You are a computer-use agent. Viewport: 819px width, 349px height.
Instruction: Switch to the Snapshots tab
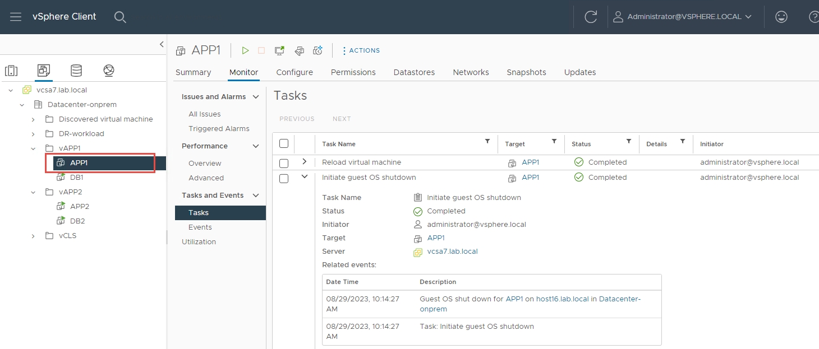[x=526, y=72]
